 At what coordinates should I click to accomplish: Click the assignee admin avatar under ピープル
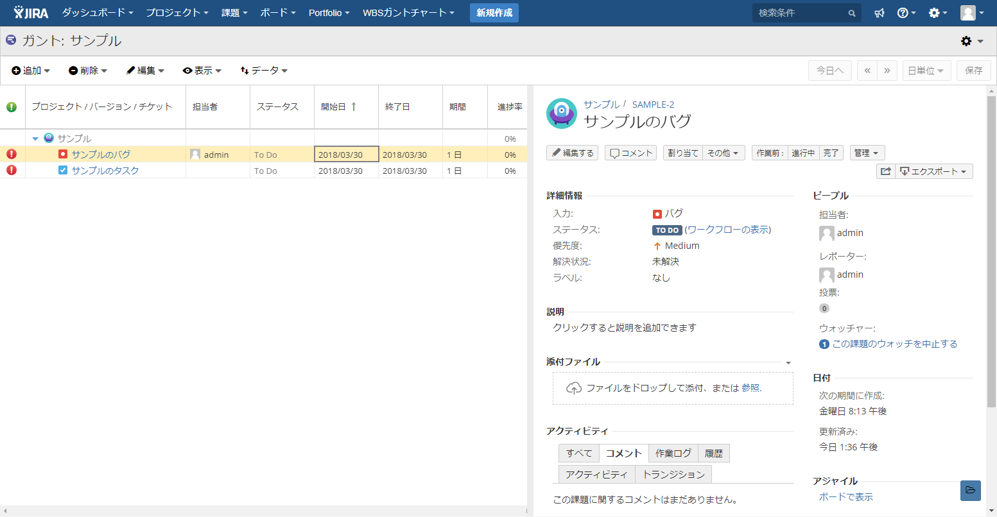pos(827,233)
